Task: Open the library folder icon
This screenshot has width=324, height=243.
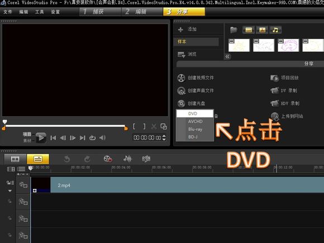Action: (234, 30)
